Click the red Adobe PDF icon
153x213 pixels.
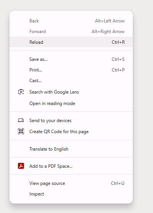(21, 166)
